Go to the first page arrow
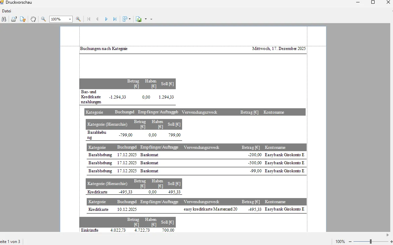 tap(89, 19)
